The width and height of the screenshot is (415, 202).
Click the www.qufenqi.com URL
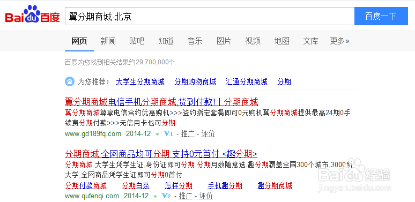point(92,196)
